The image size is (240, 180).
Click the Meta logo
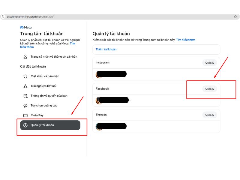[x=26, y=27]
